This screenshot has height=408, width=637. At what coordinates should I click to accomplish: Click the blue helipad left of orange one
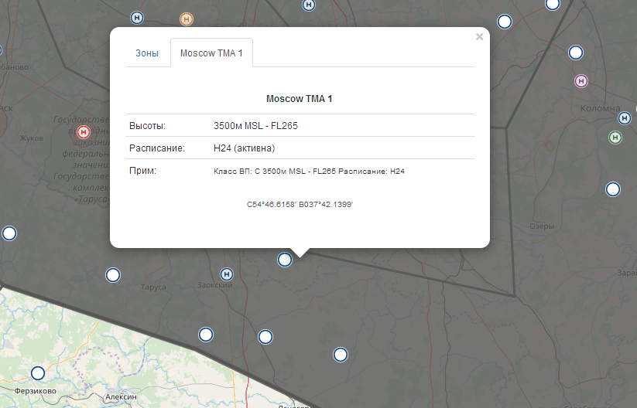click(137, 17)
